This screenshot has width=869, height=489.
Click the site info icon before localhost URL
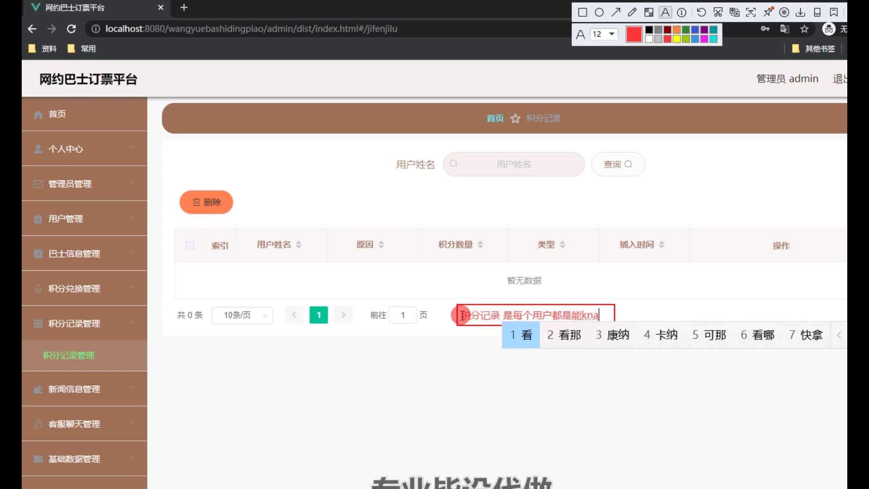[95, 29]
